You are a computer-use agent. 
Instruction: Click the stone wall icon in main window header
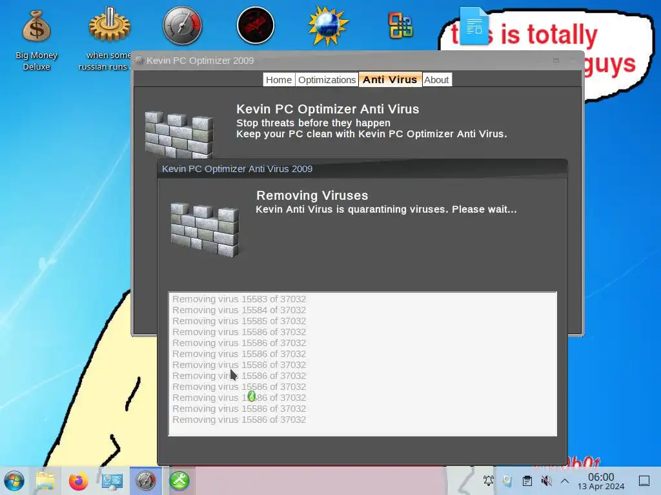coord(179,135)
